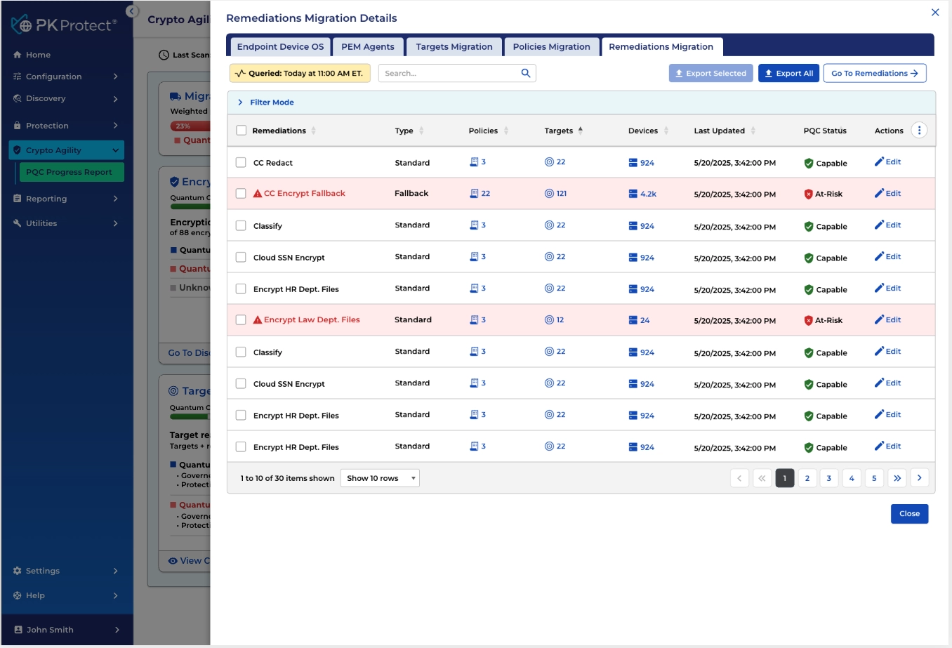Switch to the Targets Migration tab
The width and height of the screenshot is (952, 648).
click(x=454, y=47)
